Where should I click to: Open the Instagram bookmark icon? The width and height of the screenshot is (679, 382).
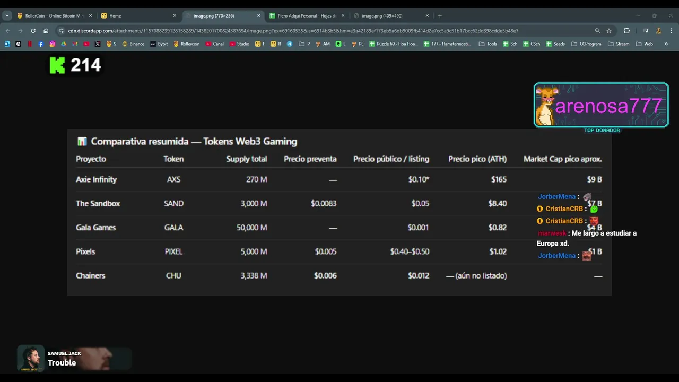coord(52,44)
